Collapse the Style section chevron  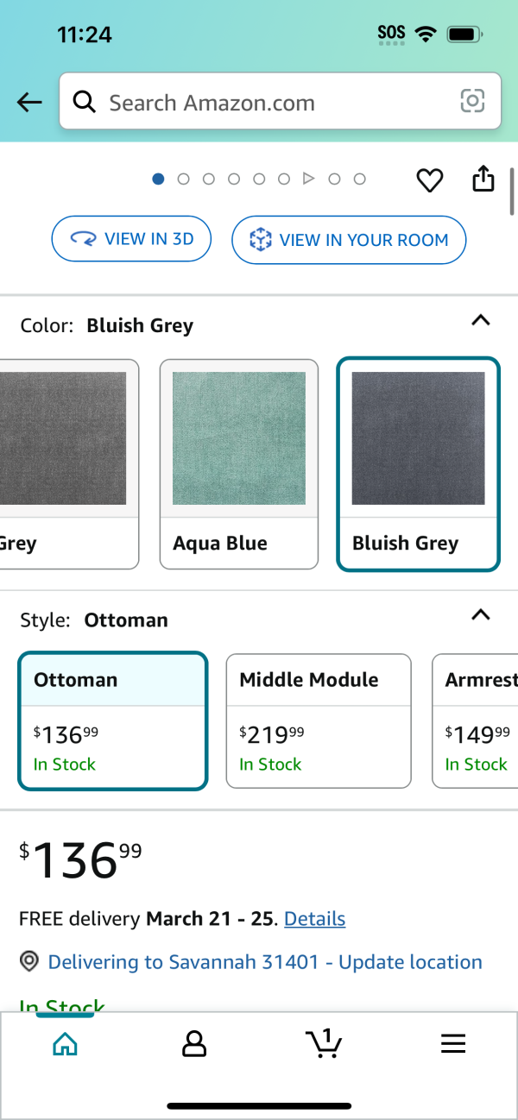[481, 614]
